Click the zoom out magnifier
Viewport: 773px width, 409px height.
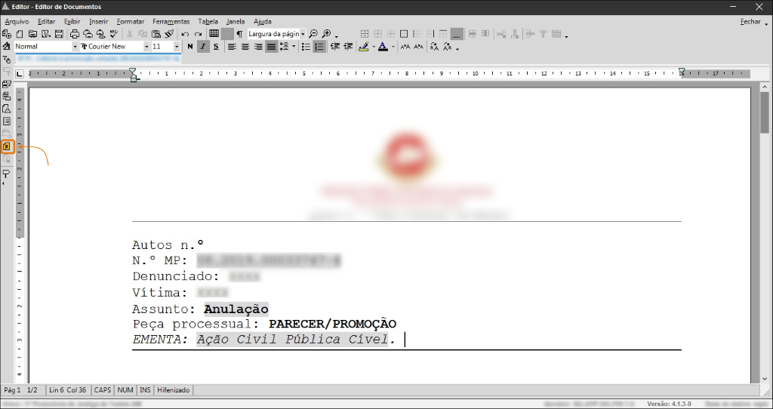[313, 34]
